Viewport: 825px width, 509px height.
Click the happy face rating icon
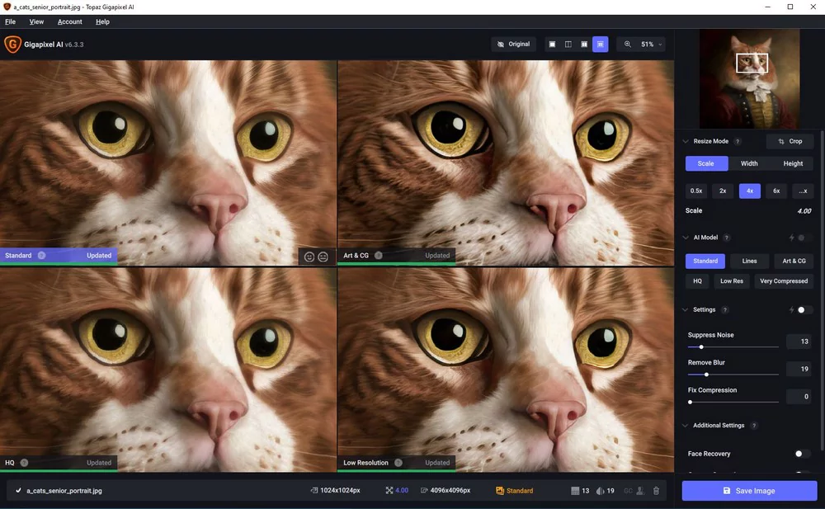coord(309,257)
